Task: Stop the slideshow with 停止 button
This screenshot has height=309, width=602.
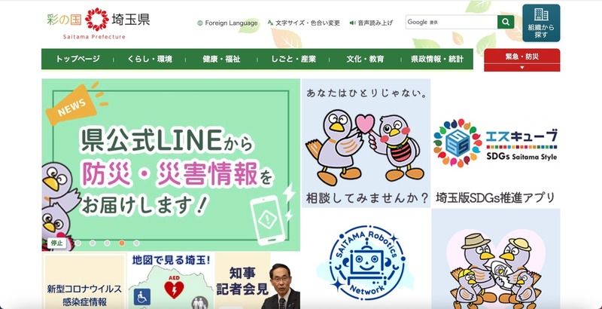Action: [56, 243]
